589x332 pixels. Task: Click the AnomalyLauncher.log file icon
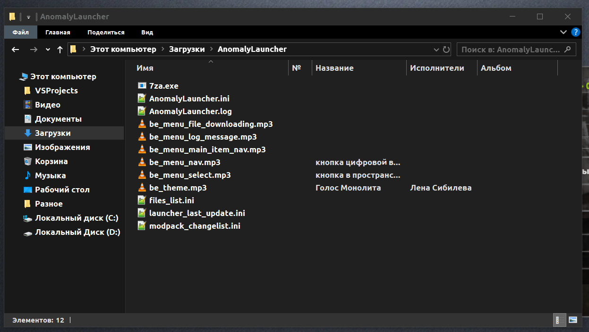click(142, 111)
